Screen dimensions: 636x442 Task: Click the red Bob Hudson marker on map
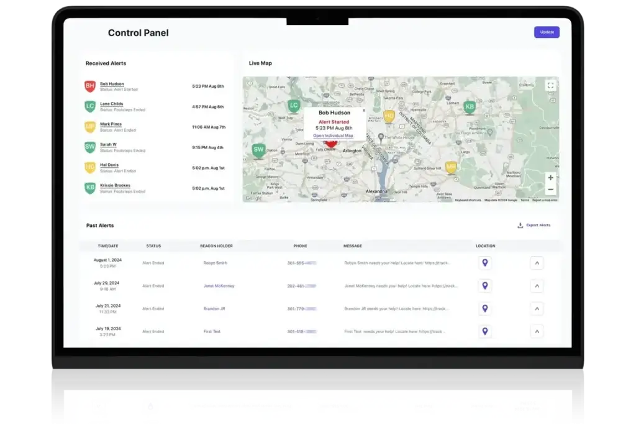331,144
